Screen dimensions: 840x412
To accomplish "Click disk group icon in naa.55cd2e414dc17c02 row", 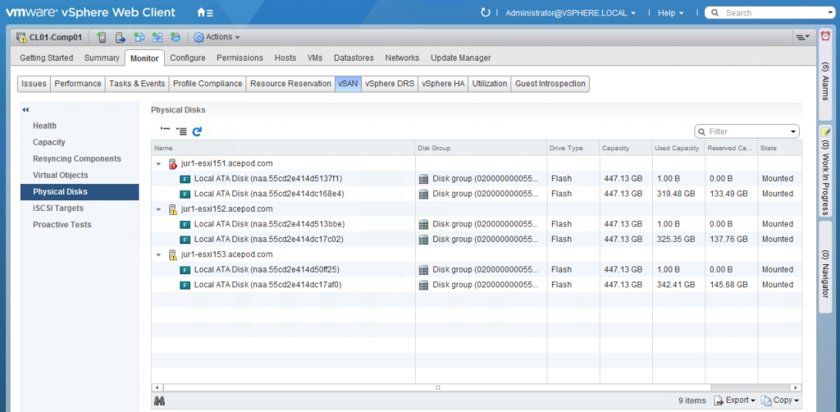I will pyautogui.click(x=424, y=240).
